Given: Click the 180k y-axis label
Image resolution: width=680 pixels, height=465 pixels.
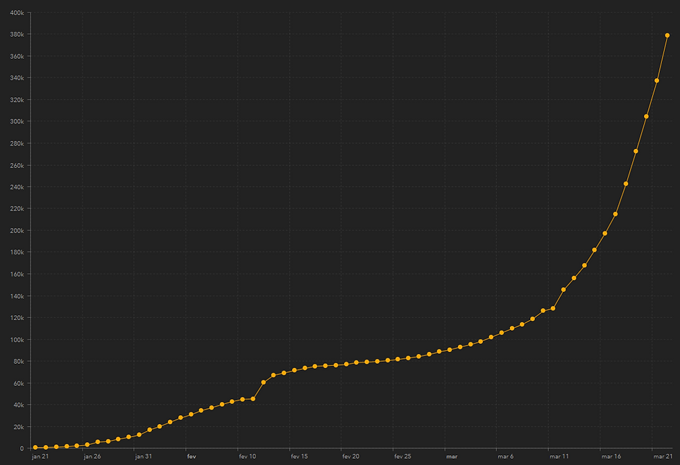Looking at the screenshot, I should pos(17,252).
